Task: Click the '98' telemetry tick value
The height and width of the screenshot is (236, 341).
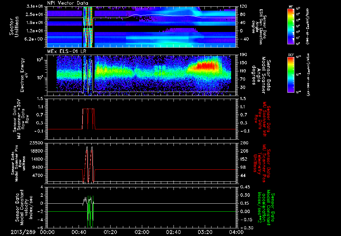Action: pos(243,167)
